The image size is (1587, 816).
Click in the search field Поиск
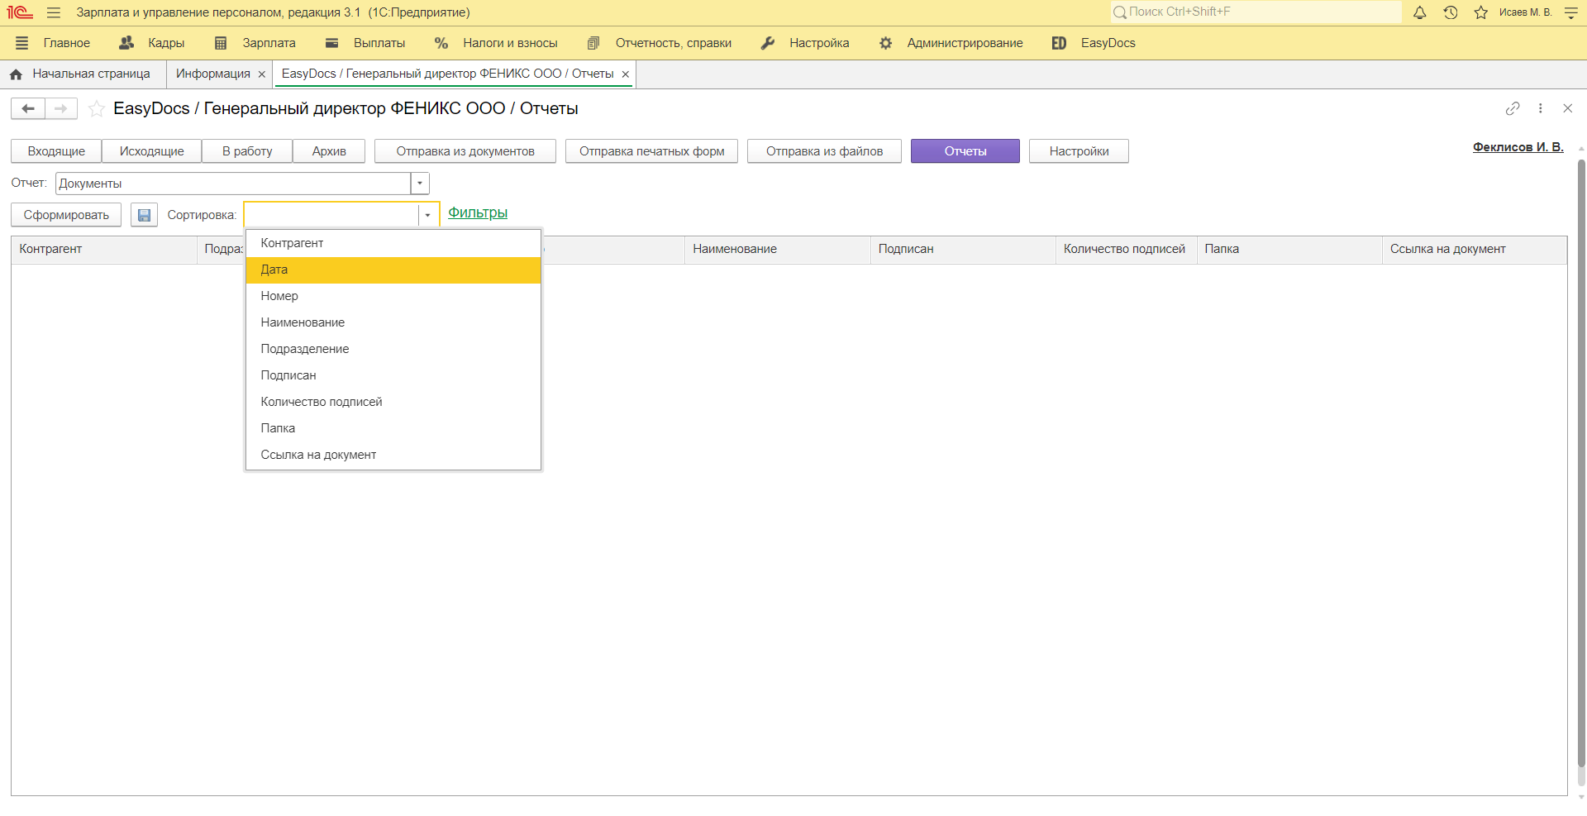point(1256,12)
